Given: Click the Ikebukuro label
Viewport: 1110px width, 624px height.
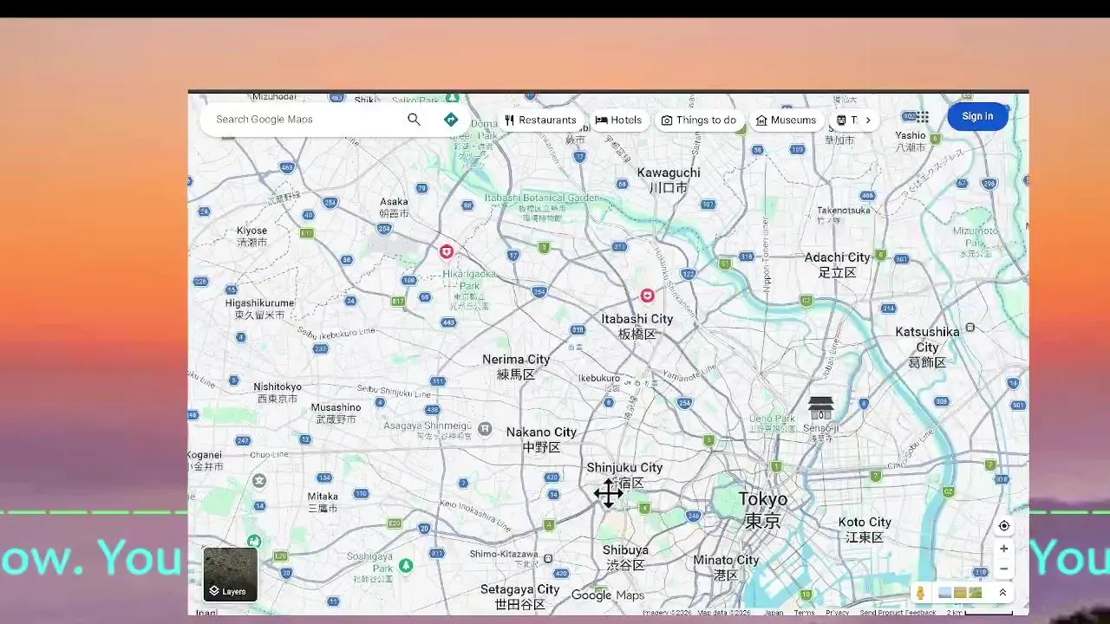Looking at the screenshot, I should [x=599, y=378].
